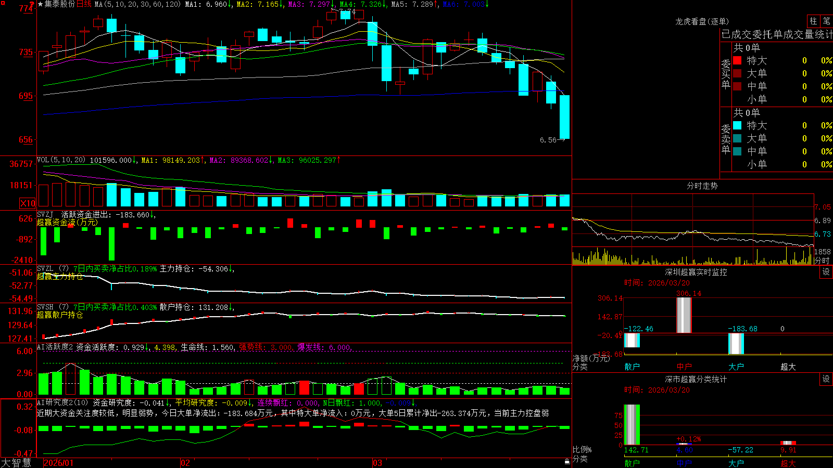
Task: Click the 分时走势 panel title
Action: tap(702, 186)
